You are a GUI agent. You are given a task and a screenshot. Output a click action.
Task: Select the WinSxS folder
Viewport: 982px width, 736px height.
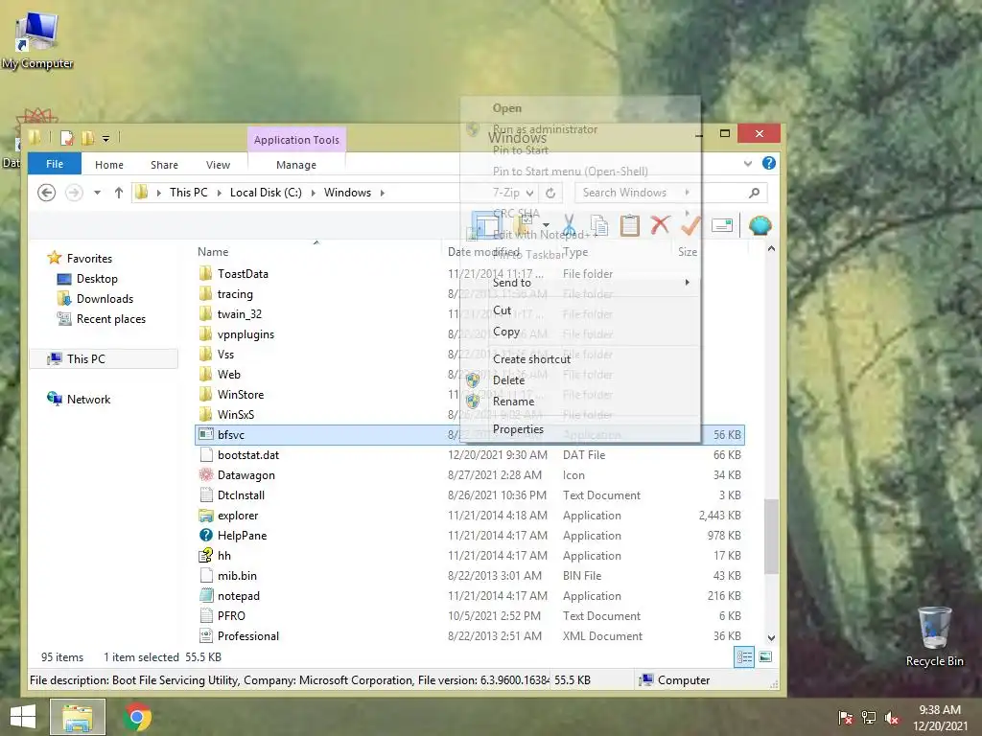tap(236, 414)
